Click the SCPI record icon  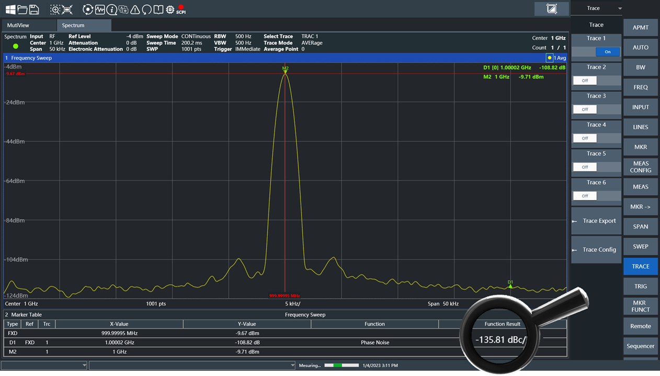[181, 9]
